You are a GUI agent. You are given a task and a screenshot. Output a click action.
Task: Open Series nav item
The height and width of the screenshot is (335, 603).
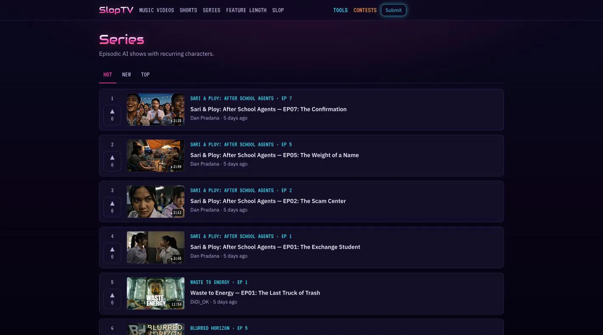tap(211, 10)
